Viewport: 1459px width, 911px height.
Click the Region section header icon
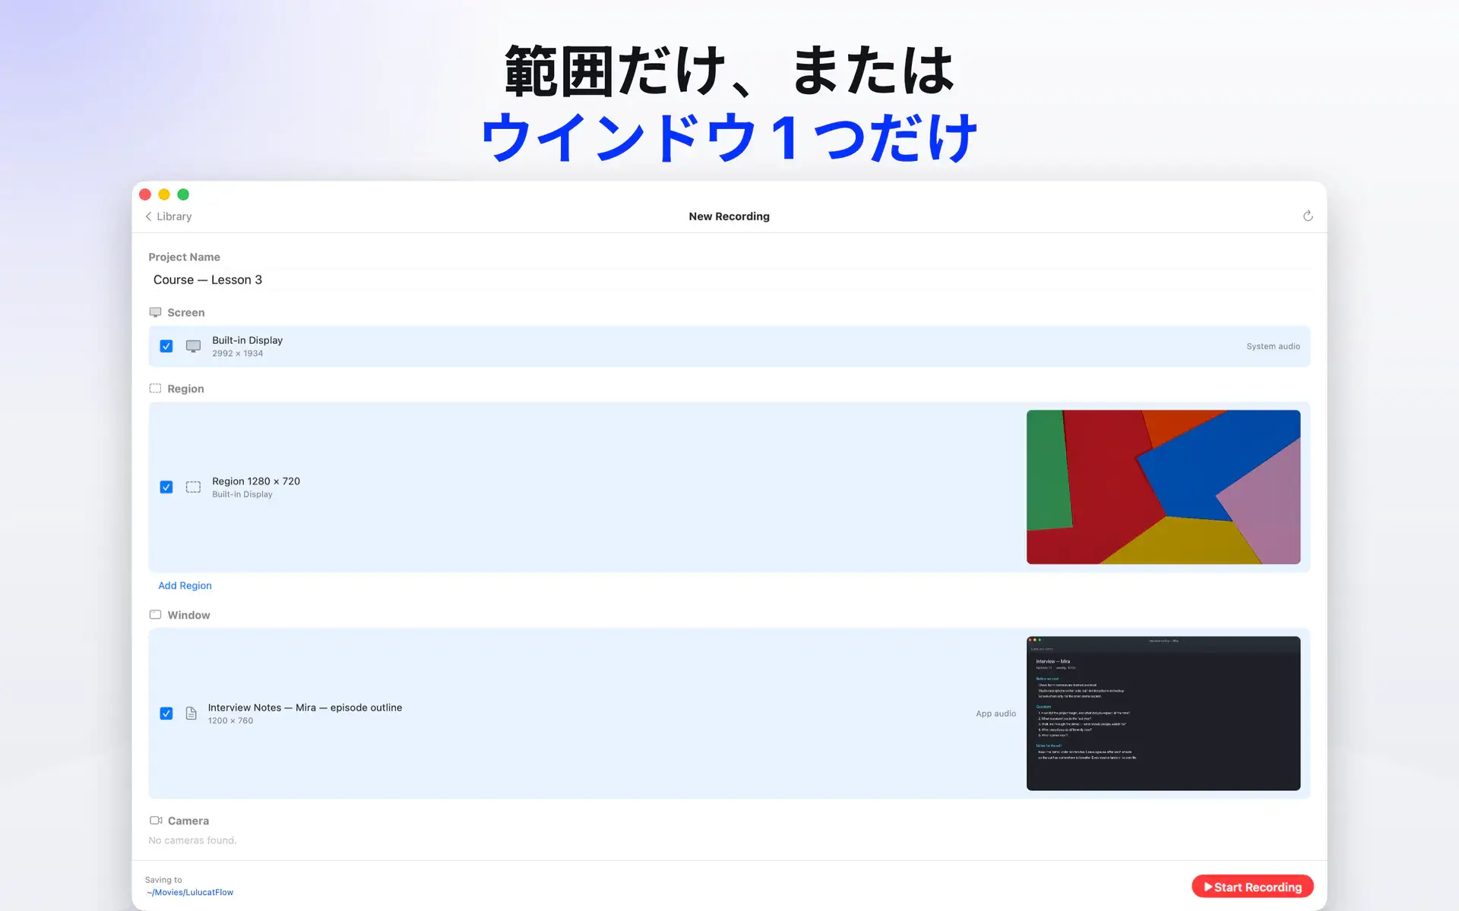[155, 388]
